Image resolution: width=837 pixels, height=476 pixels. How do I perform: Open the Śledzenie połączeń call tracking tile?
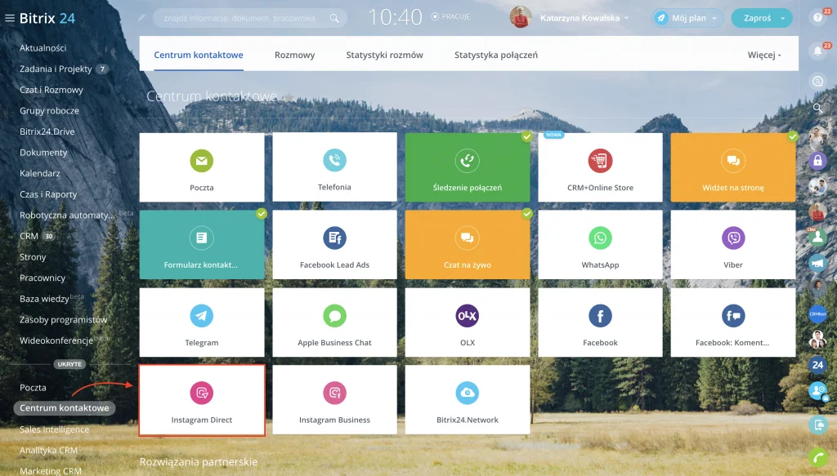[x=468, y=167]
